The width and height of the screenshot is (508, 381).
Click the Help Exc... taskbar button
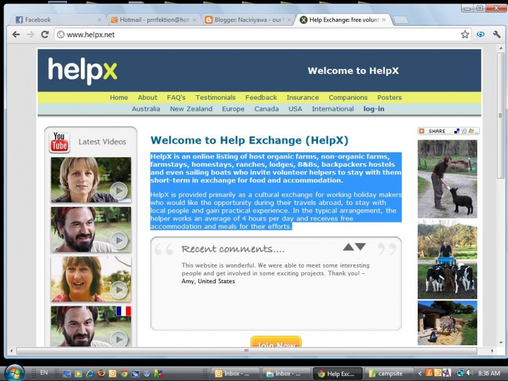(338, 373)
